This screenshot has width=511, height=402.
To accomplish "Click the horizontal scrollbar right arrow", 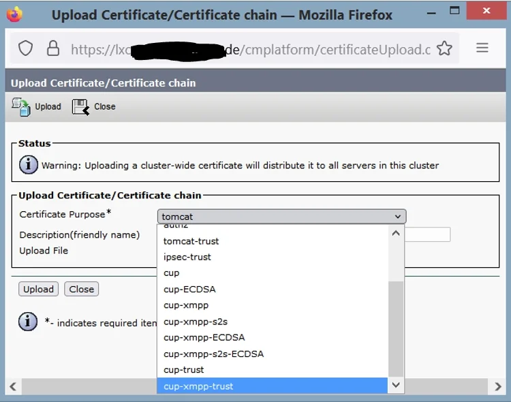I will (x=497, y=387).
